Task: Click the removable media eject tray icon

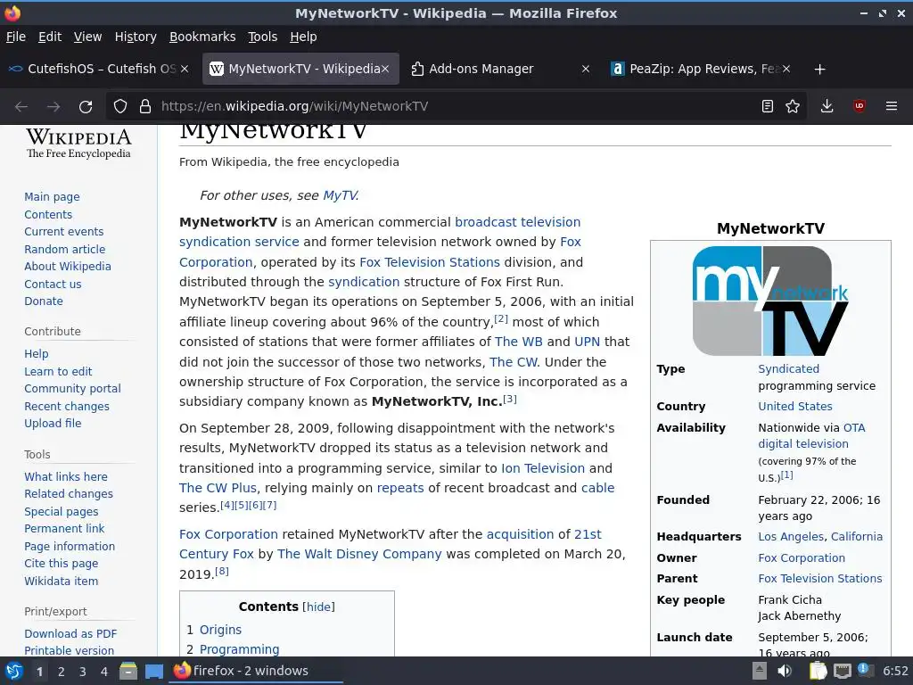Action: point(760,671)
